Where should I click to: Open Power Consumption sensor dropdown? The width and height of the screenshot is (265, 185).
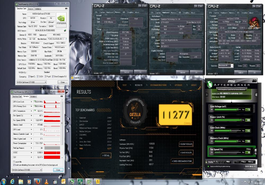click(x=31, y=144)
